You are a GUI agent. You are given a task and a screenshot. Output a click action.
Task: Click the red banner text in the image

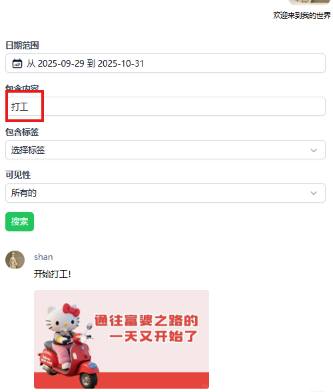point(146,328)
